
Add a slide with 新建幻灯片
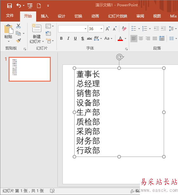coord(36,33)
